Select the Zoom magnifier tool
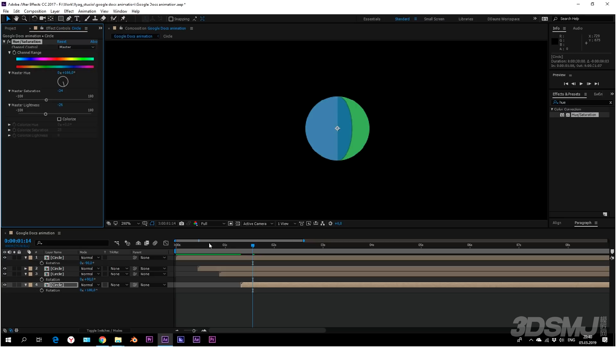This screenshot has height=347, width=616. click(x=24, y=19)
